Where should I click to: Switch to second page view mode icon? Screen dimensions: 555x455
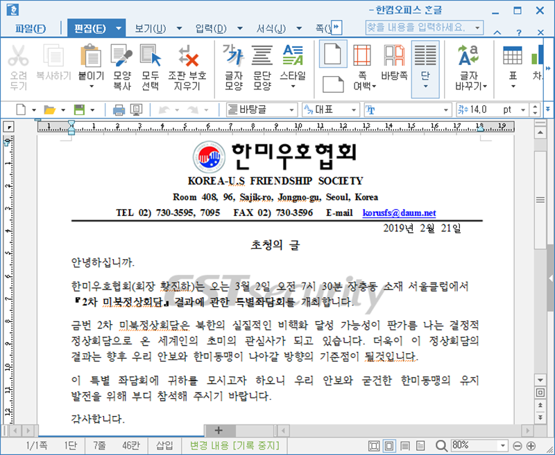(x=389, y=446)
